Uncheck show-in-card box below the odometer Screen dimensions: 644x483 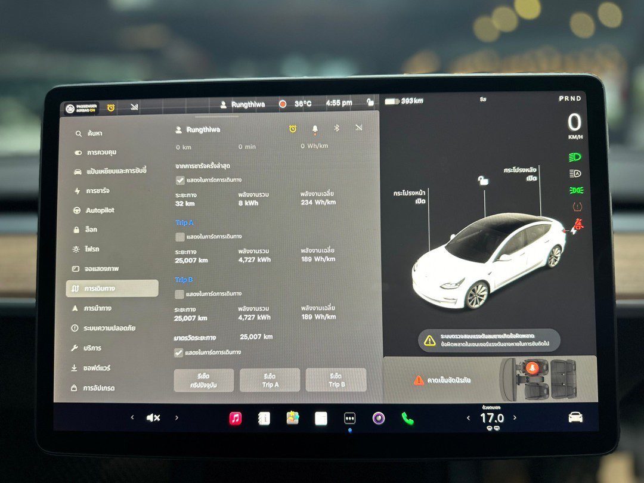(178, 352)
